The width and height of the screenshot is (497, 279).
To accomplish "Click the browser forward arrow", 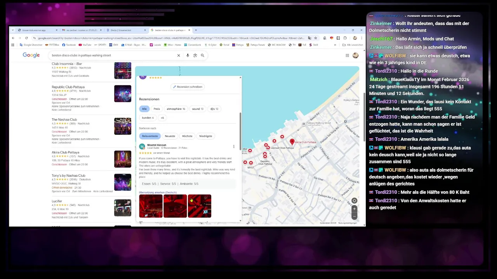I will tap(20, 38).
